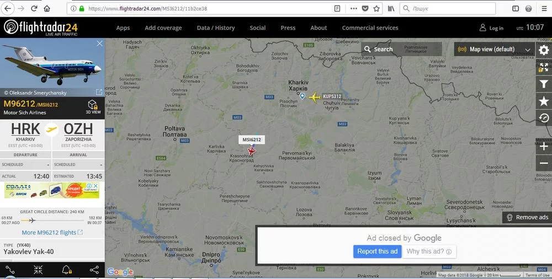This screenshot has width=552, height=279.
Task: Open the aircraft photo external link icon
Action: (99, 92)
